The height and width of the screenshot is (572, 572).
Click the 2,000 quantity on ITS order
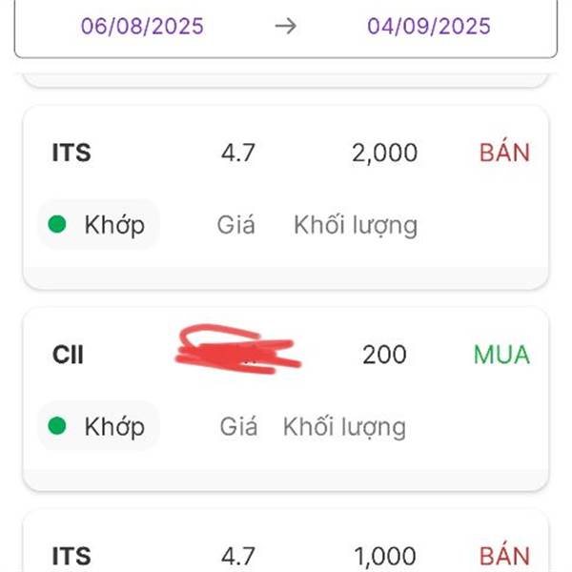384,153
